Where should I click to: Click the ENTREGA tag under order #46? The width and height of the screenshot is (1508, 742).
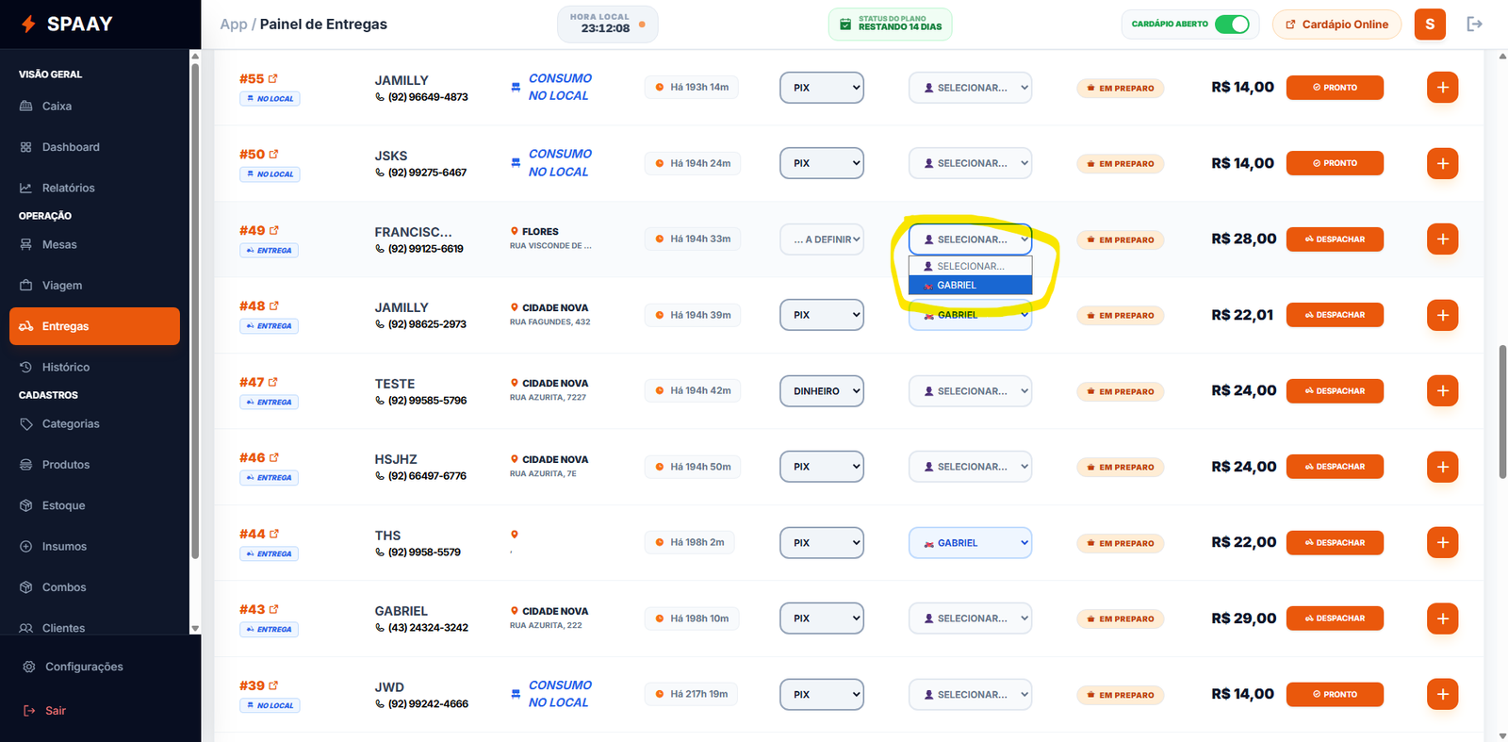269,478
